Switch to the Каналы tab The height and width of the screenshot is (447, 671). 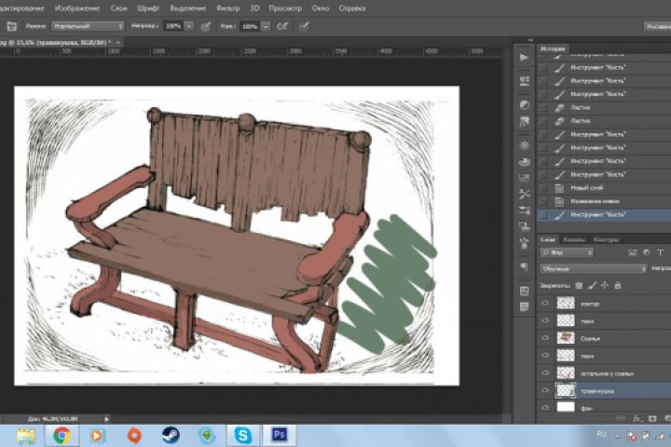click(574, 238)
